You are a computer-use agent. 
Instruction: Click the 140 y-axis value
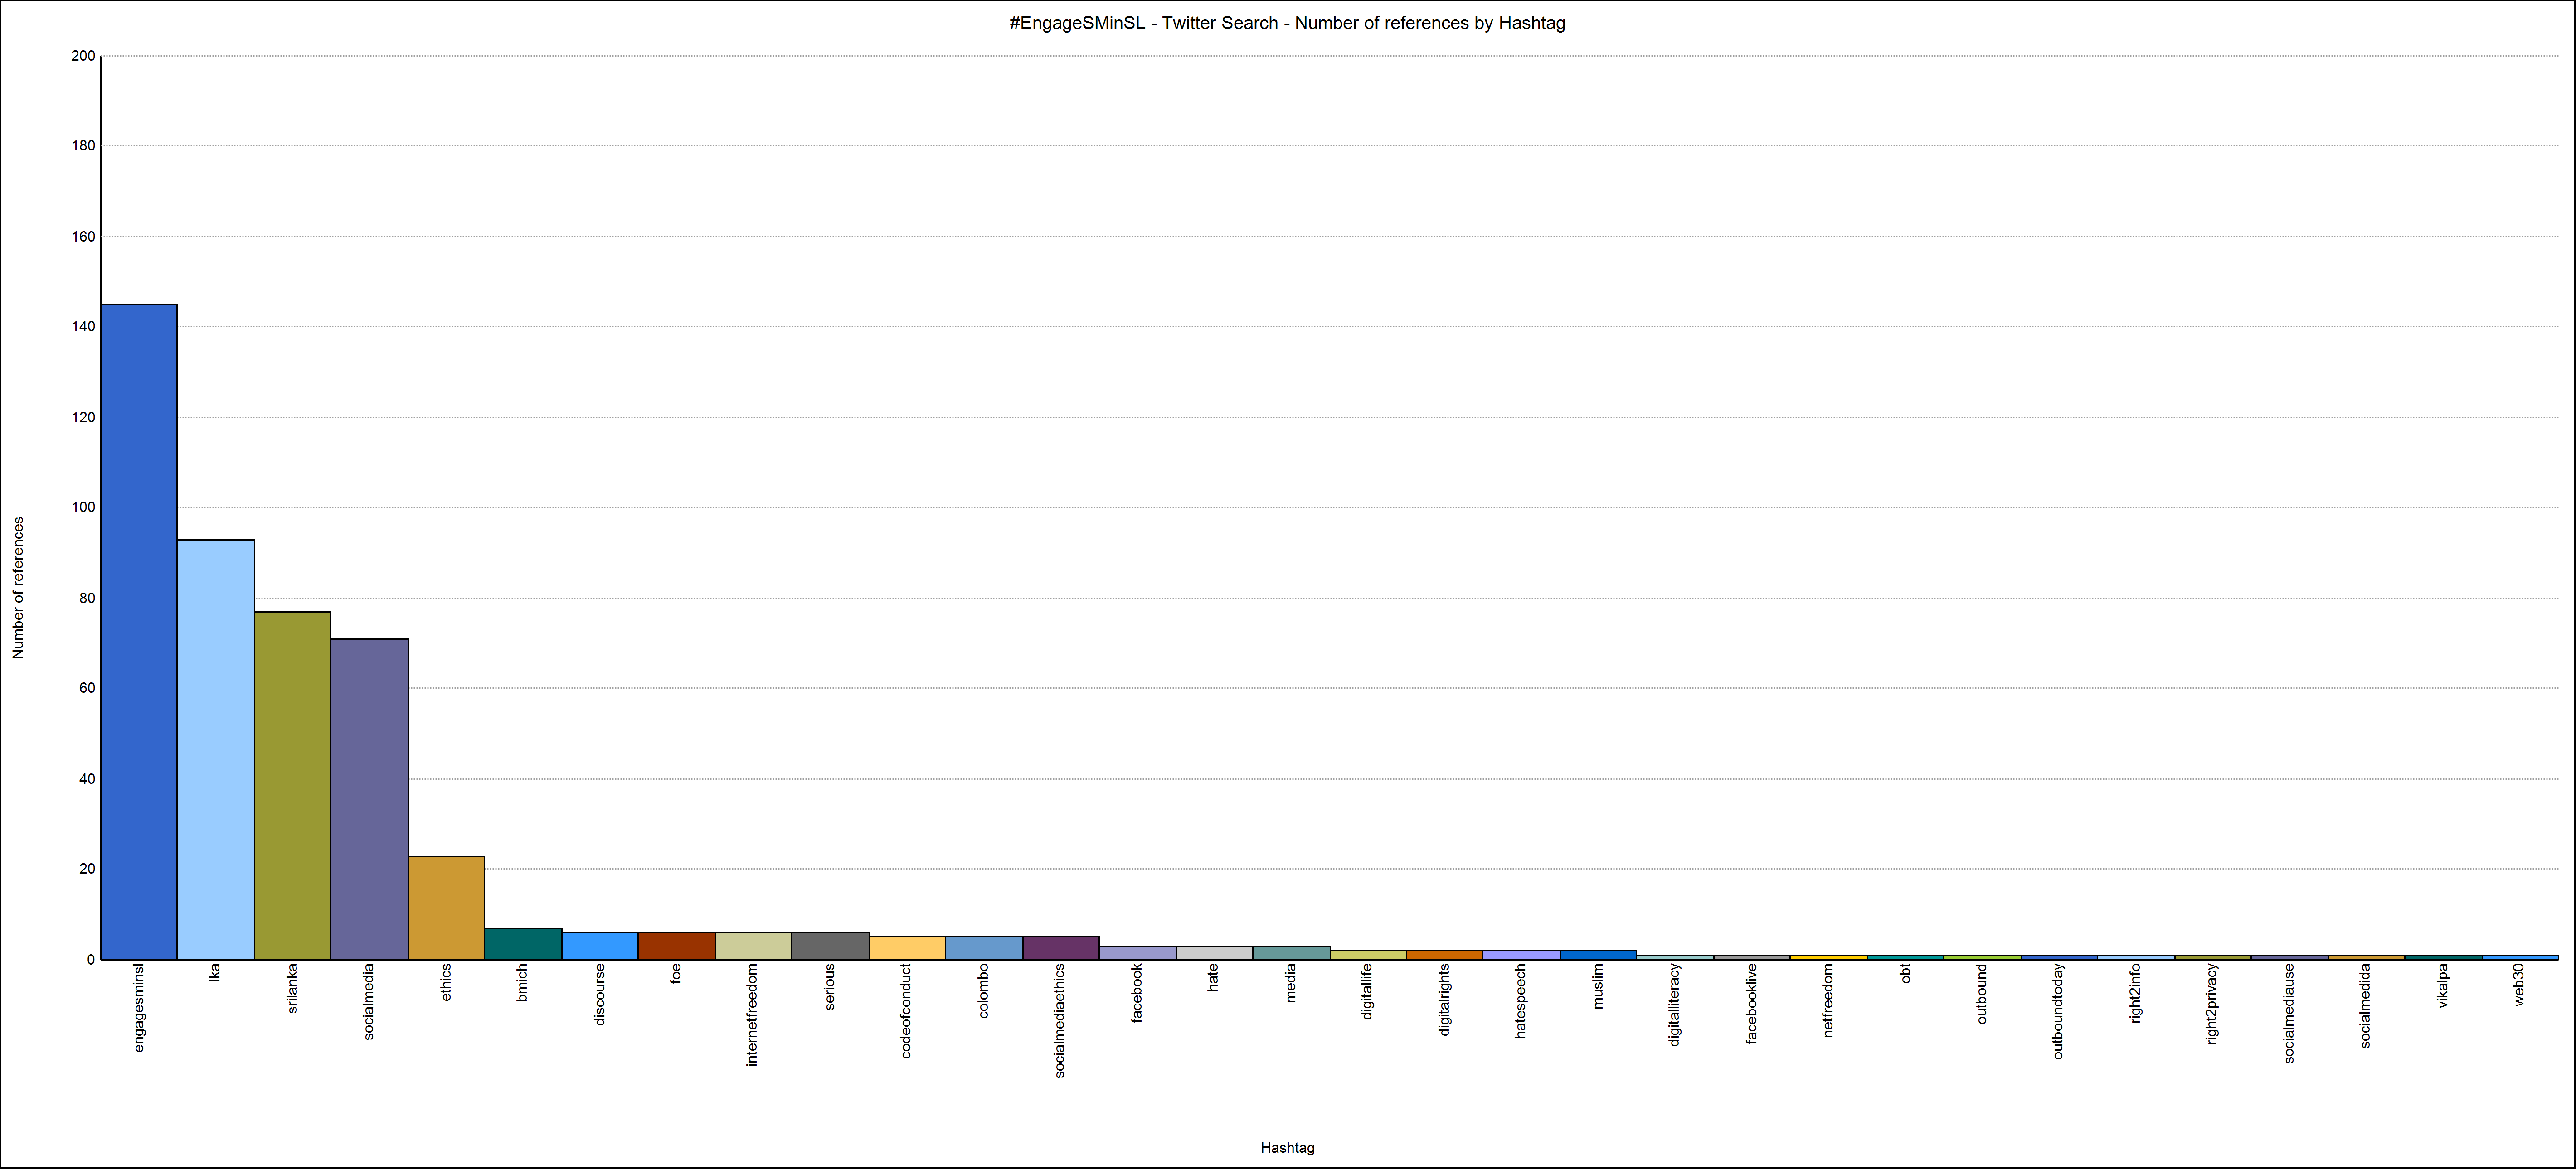click(x=83, y=327)
